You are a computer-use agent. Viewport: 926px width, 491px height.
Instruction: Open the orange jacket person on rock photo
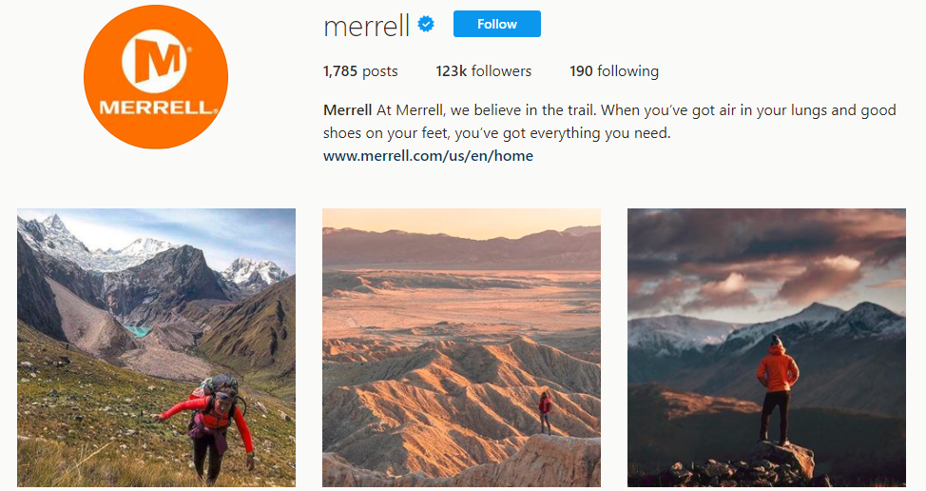tap(766, 347)
